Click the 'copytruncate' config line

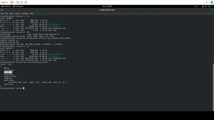[x=10, y=76]
